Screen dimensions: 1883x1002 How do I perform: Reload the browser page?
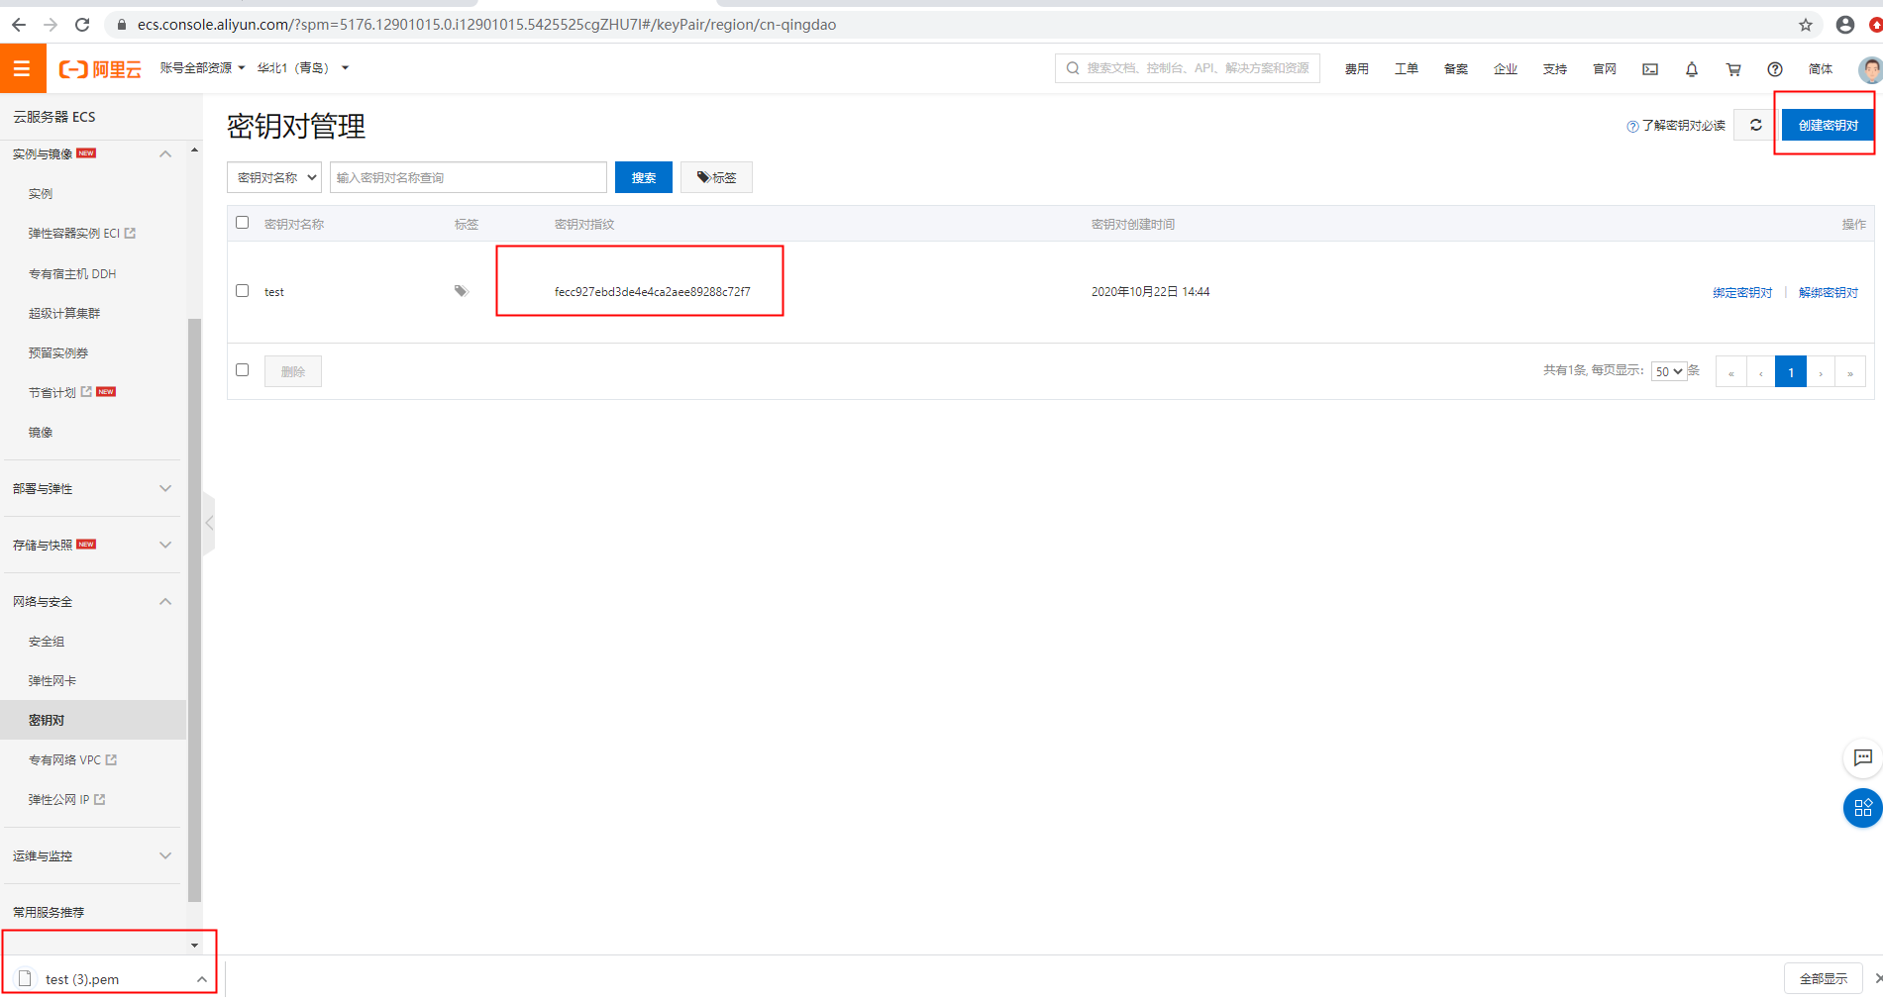(82, 25)
